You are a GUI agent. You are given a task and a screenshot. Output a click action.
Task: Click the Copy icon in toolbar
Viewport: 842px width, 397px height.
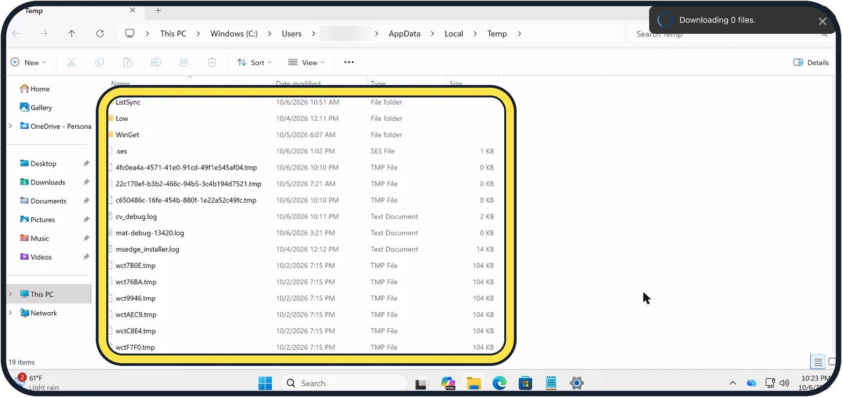[x=99, y=62]
